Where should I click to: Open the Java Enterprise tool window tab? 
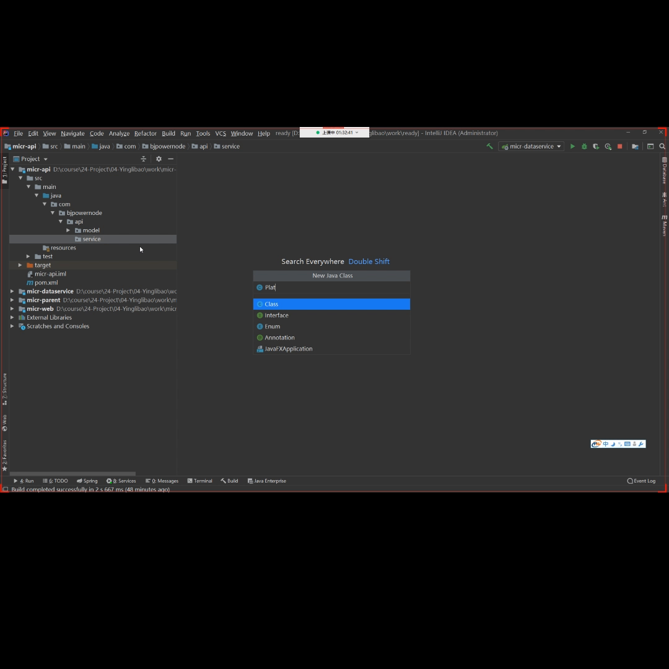click(266, 481)
